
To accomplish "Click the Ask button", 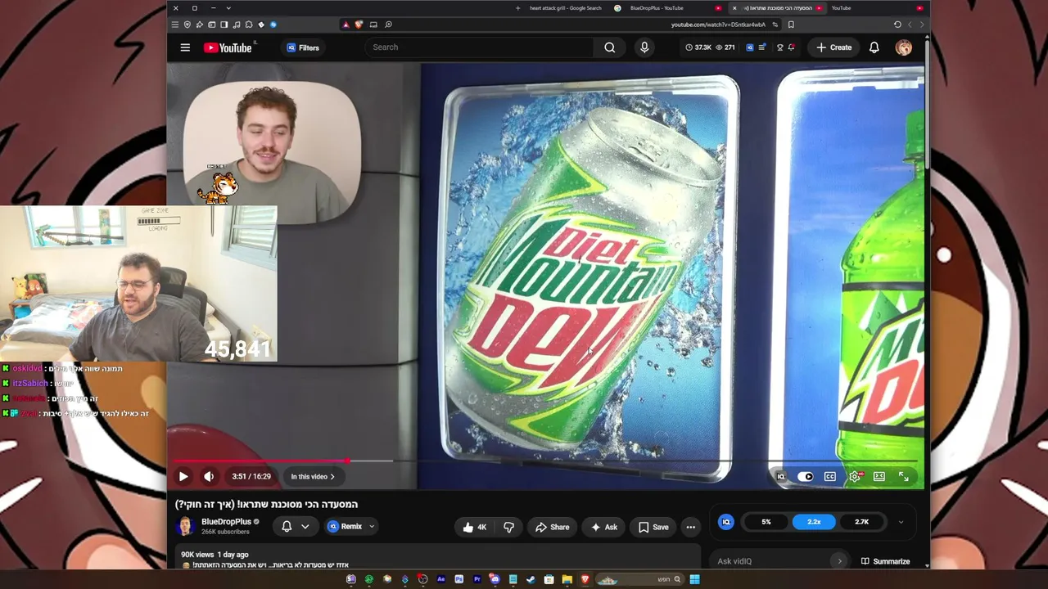I will (x=604, y=527).
